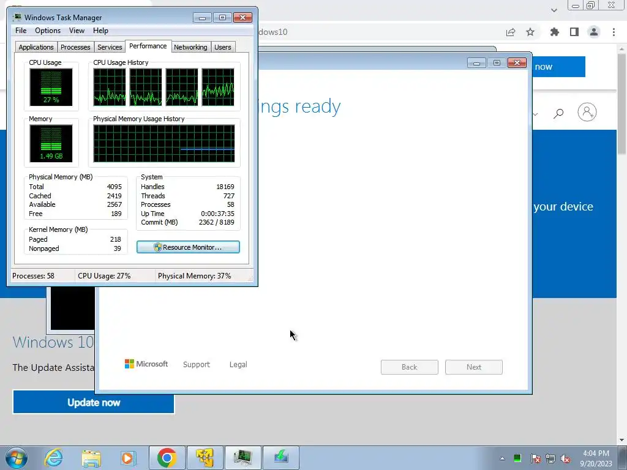Click the Up Time value 0:00:37:35
Image resolution: width=627 pixels, height=470 pixels.
tap(217, 214)
